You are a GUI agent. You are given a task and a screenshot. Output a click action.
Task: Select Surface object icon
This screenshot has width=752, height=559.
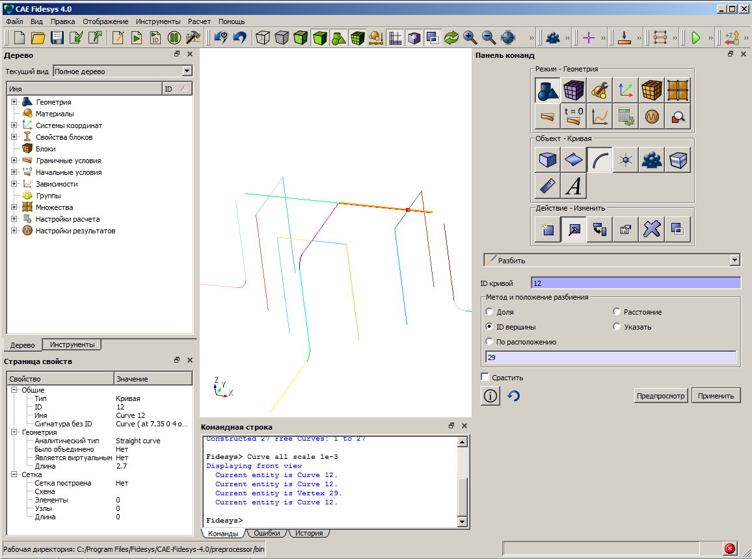tap(574, 160)
